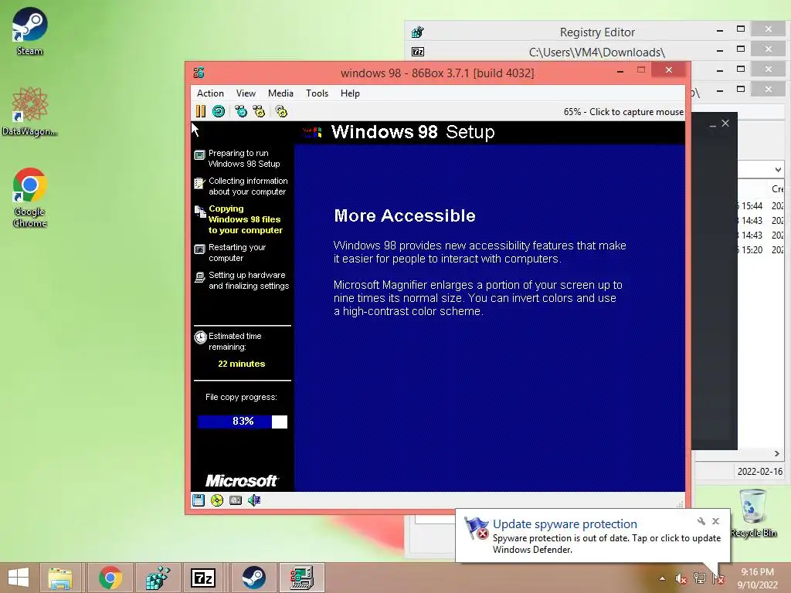Click 'Collecting information about your computer' step
The image size is (791, 593).
click(248, 186)
